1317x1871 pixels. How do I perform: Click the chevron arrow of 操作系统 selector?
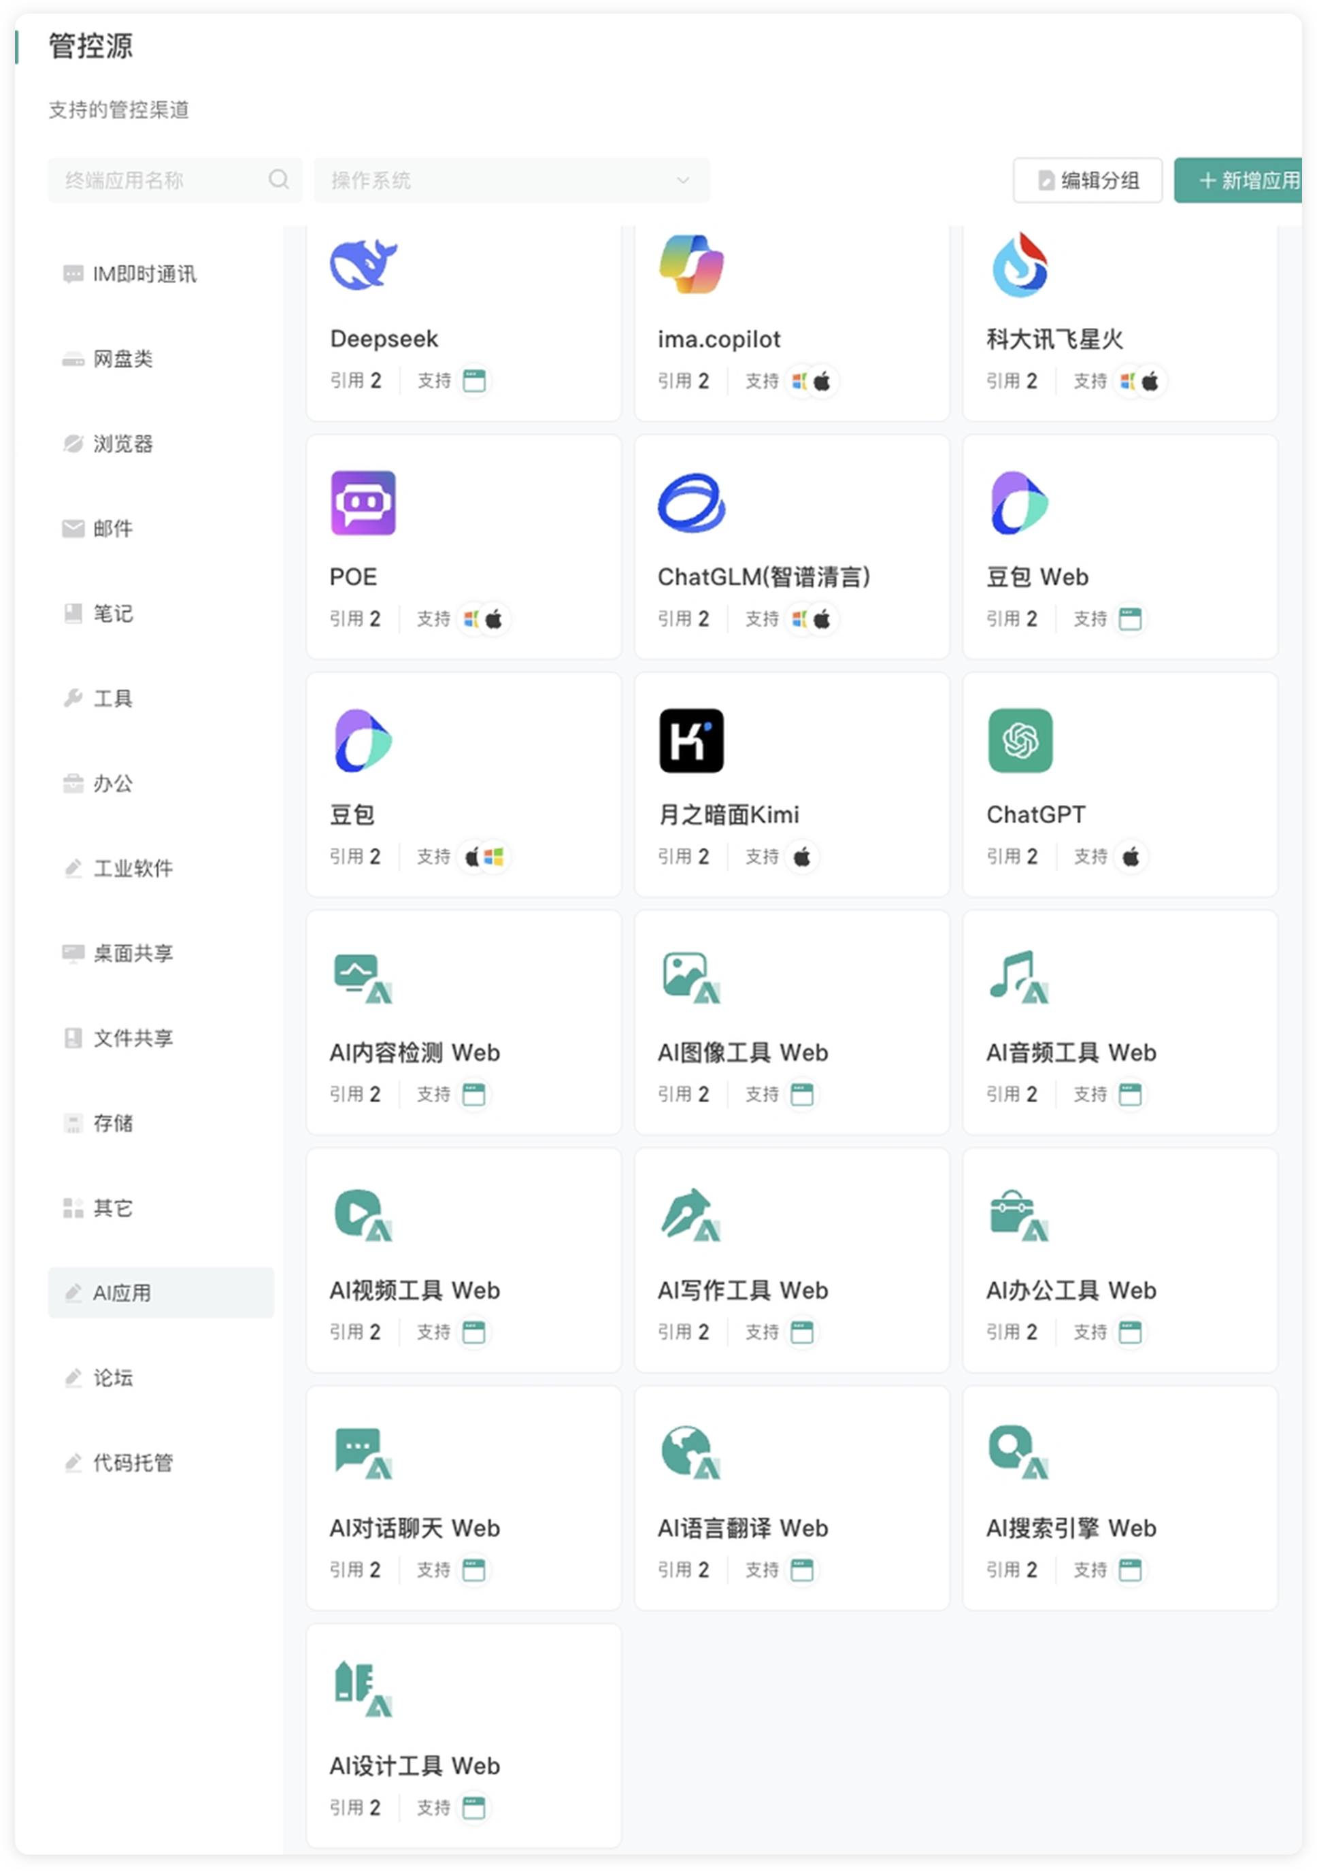pyautogui.click(x=683, y=180)
